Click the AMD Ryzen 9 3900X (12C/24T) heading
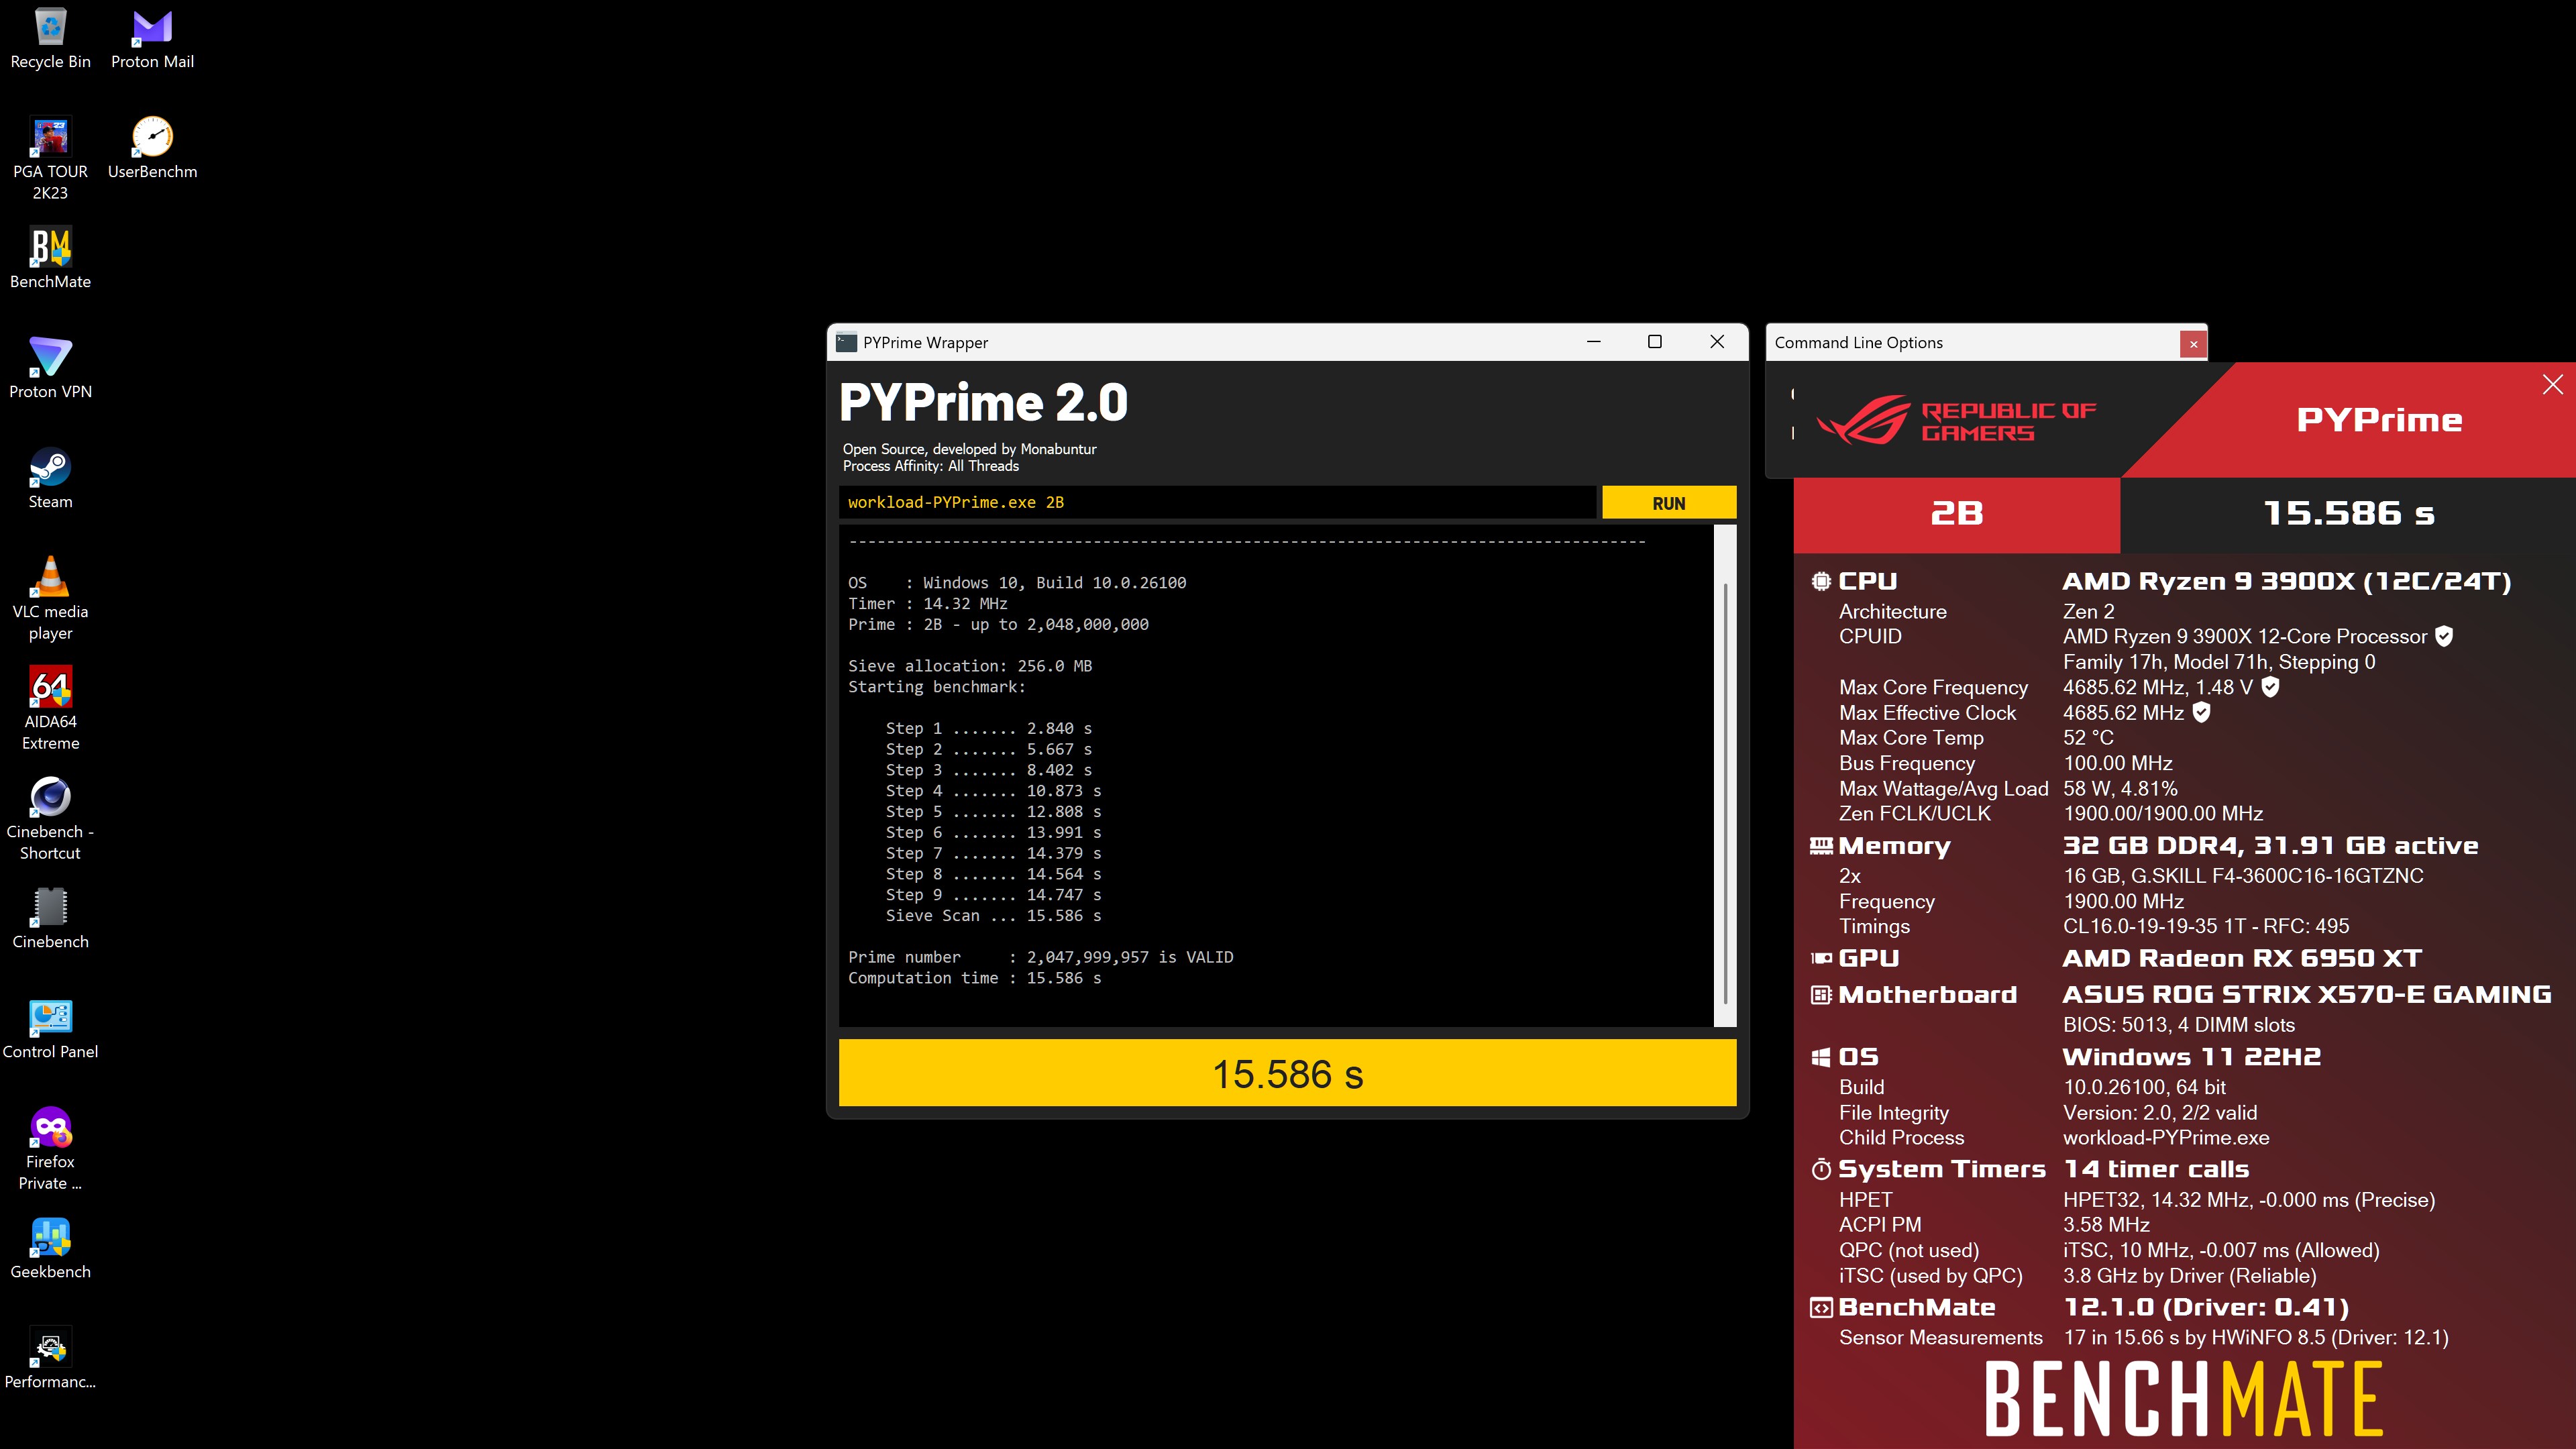Image resolution: width=2576 pixels, height=1449 pixels. [x=2286, y=581]
